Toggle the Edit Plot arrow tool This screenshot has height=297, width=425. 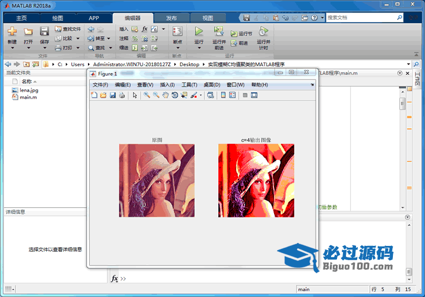coord(135,95)
